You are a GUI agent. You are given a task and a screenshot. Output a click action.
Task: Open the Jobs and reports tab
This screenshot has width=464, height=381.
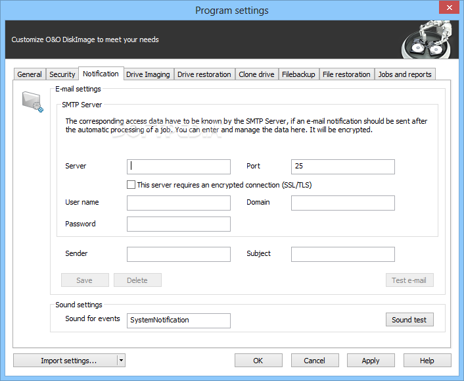[x=405, y=74]
